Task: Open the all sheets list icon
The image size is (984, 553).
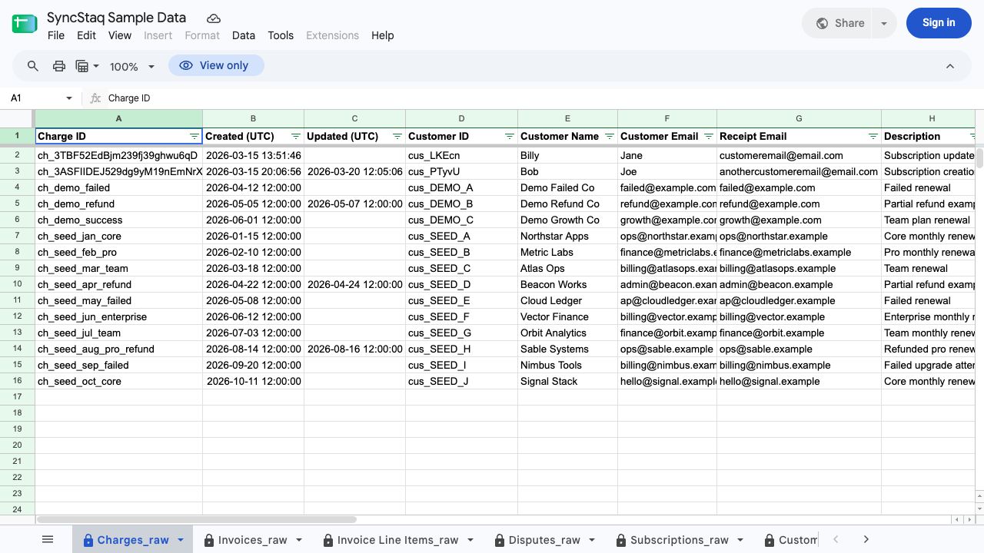Action: (48, 539)
